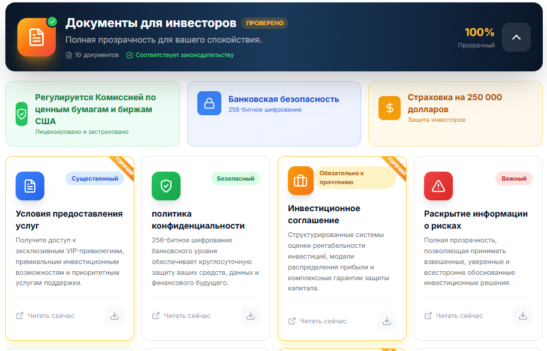Viewport: 547px width, 351px height.
Task: Read Раскрытие информации о рисках now
Action: [x=454, y=316]
